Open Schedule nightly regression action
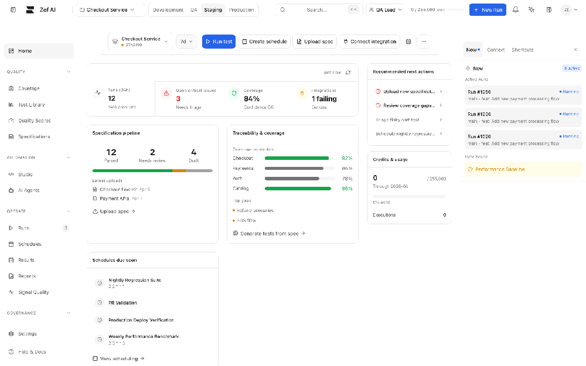The image size is (586, 366). [409, 134]
